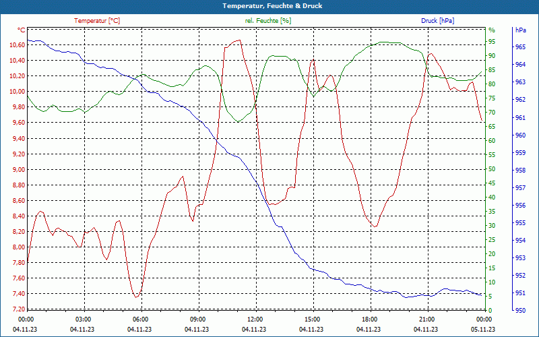Click temperature axis value "7,60"
Image resolution: width=539 pixels, height=337 pixels.
19,278
